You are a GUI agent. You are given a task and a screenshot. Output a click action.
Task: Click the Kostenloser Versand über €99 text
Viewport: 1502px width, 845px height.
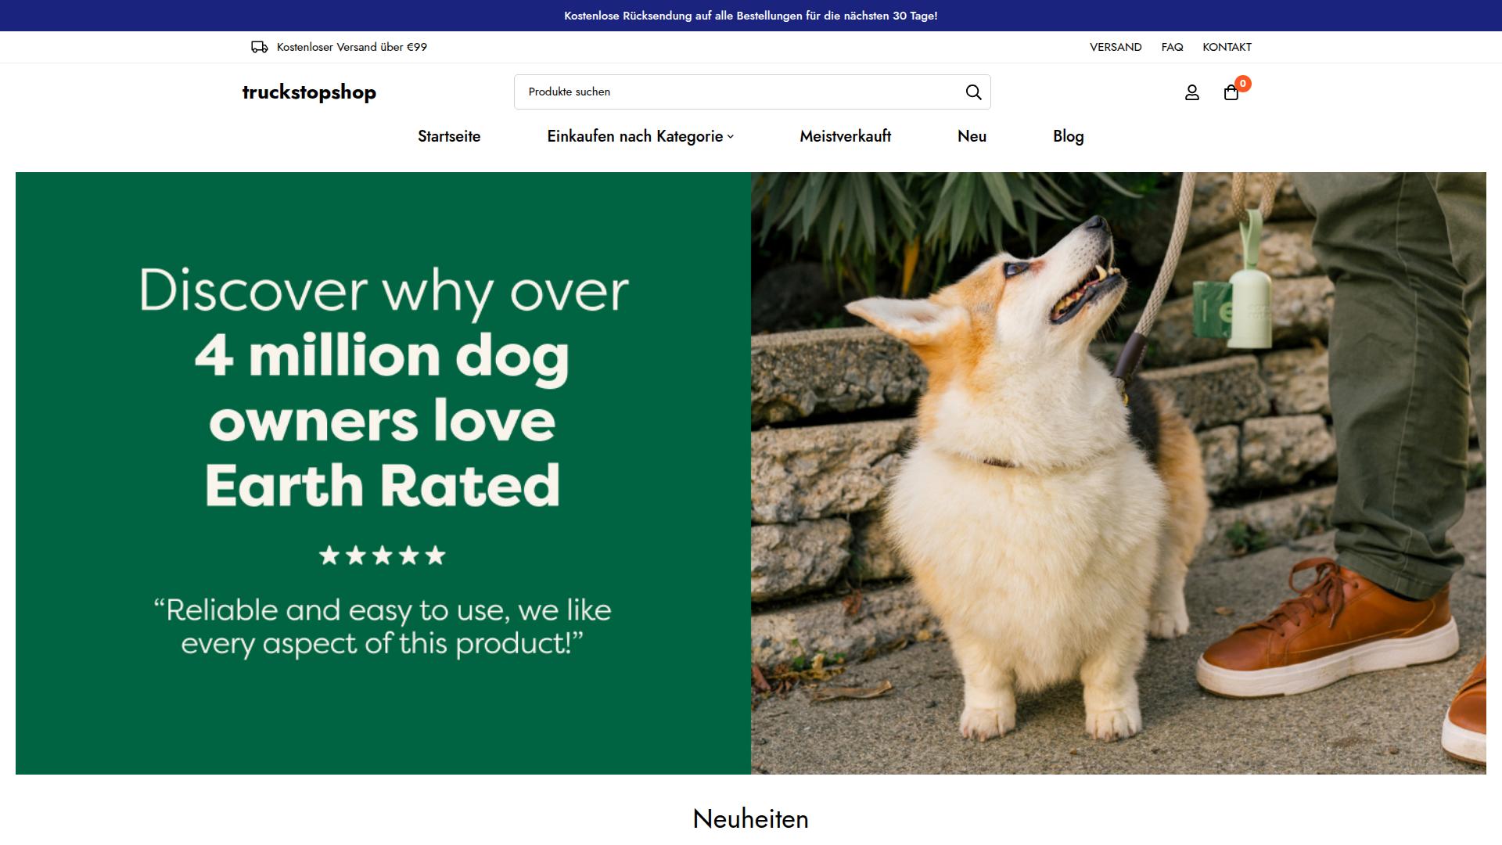pos(352,47)
